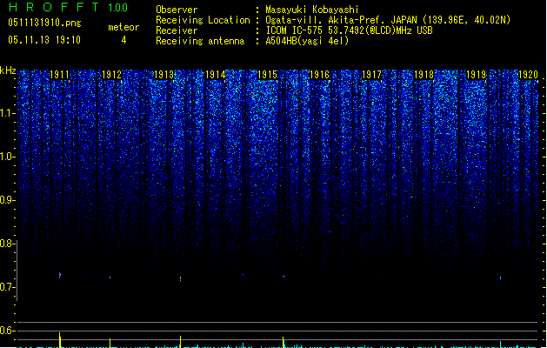Click the meteor echo spot below 1912
The height and width of the screenshot is (348, 547).
(110, 278)
